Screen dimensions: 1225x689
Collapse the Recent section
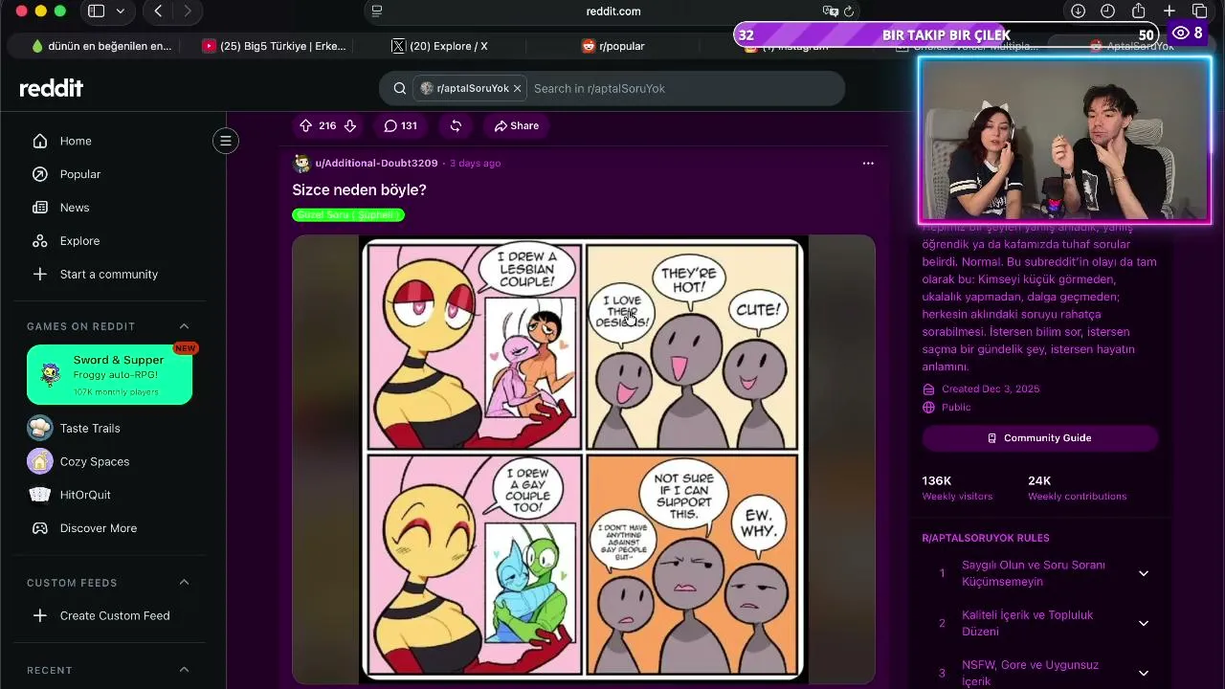pyautogui.click(x=184, y=670)
